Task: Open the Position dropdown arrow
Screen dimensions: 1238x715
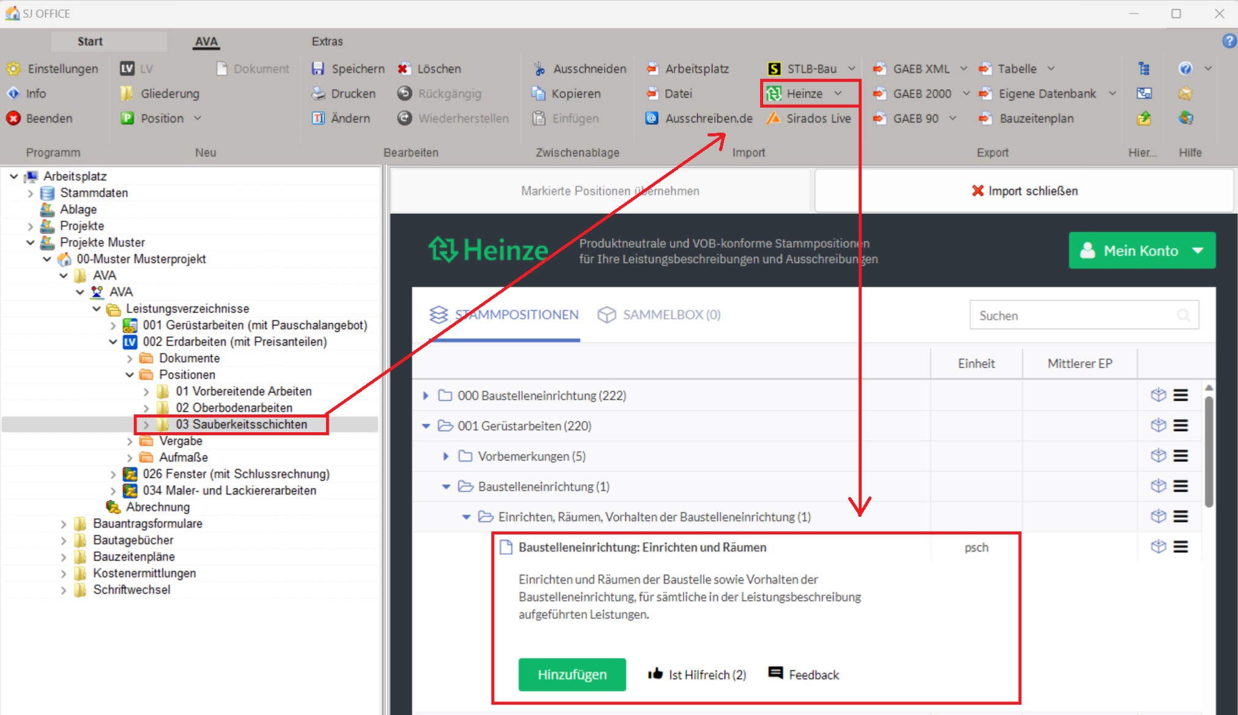Action: (x=198, y=118)
